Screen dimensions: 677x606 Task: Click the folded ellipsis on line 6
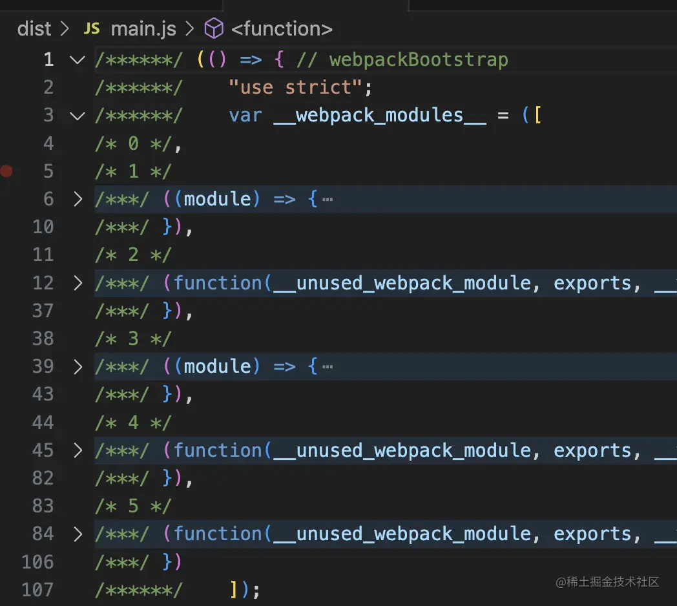pyautogui.click(x=328, y=200)
